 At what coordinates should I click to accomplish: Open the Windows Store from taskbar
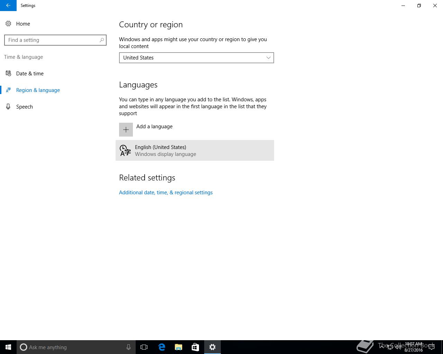pos(195,347)
